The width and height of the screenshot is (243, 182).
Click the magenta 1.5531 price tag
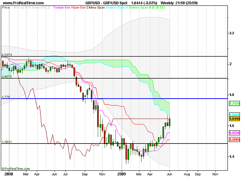coord(234,133)
